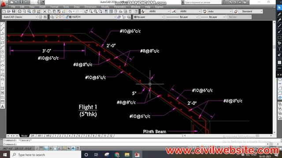This screenshot has width=282, height=158.
Task: Open the Properties palette icon
Action: 106,11
